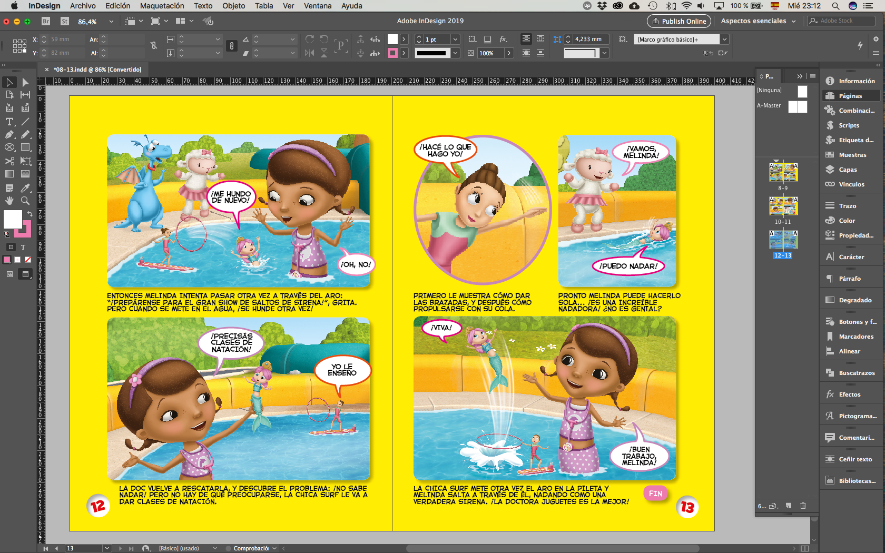Open the screen mode dropdown
This screenshot has width=885, height=553.
coord(159,21)
